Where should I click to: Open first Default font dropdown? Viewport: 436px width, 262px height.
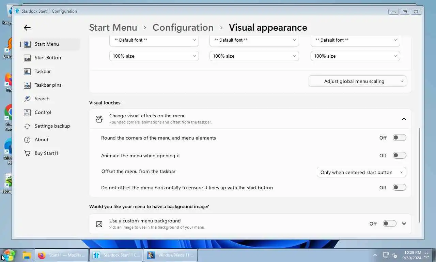point(154,40)
